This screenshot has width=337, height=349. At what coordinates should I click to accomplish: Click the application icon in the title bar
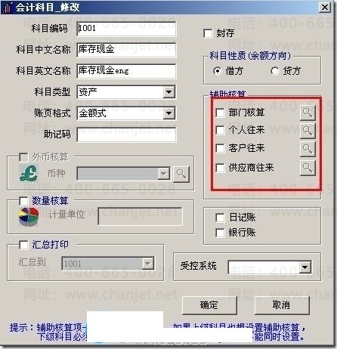click(8, 8)
